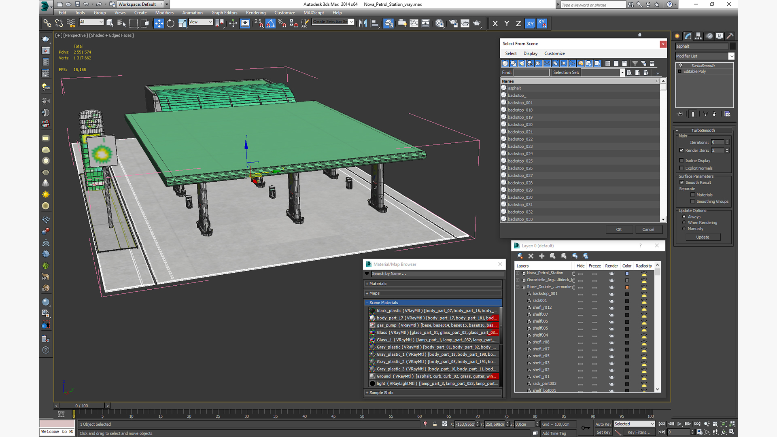
Task: Open the Selection Set dropdown in Select From Scene
Action: (622, 72)
